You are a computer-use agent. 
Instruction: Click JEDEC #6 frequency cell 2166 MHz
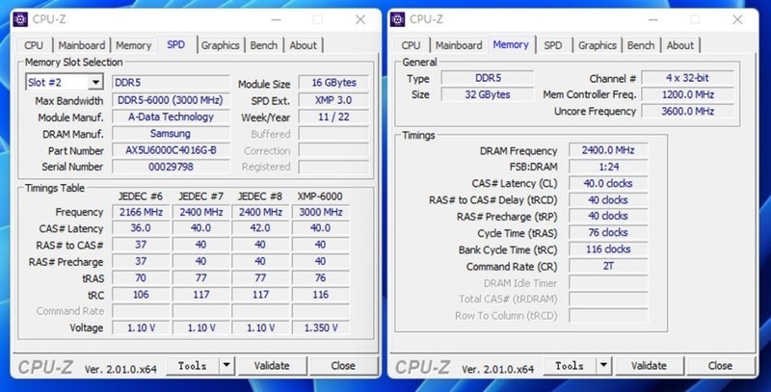point(141,212)
